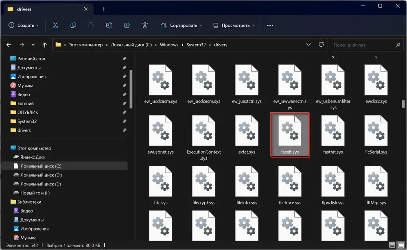Cut the selected file using toolbar icon
407x250 pixels.
tap(55, 25)
